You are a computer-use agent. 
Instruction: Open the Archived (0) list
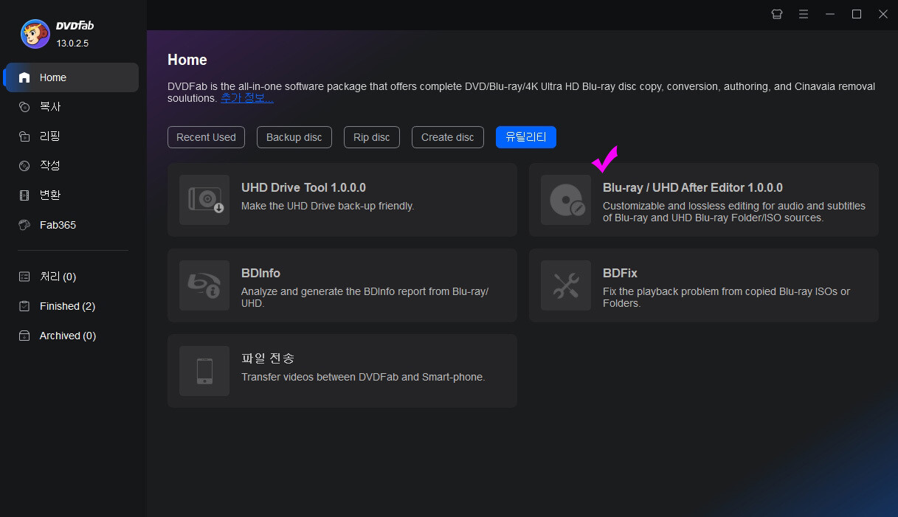67,336
